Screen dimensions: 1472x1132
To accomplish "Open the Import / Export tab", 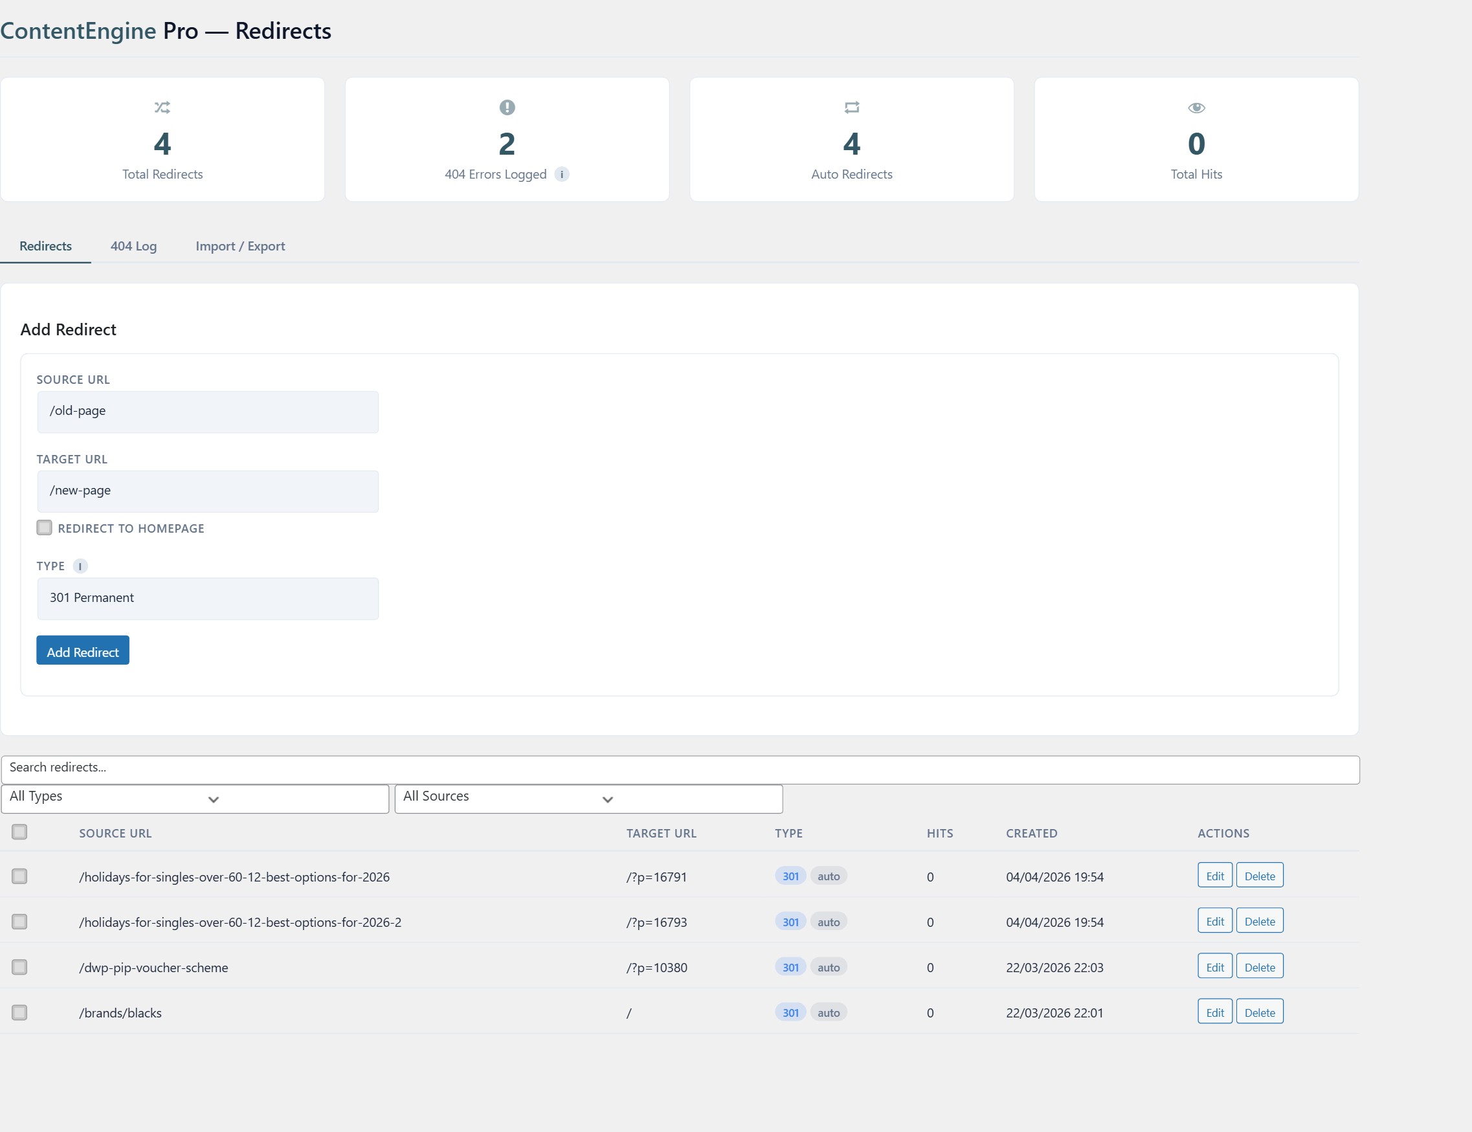I will click(x=241, y=246).
